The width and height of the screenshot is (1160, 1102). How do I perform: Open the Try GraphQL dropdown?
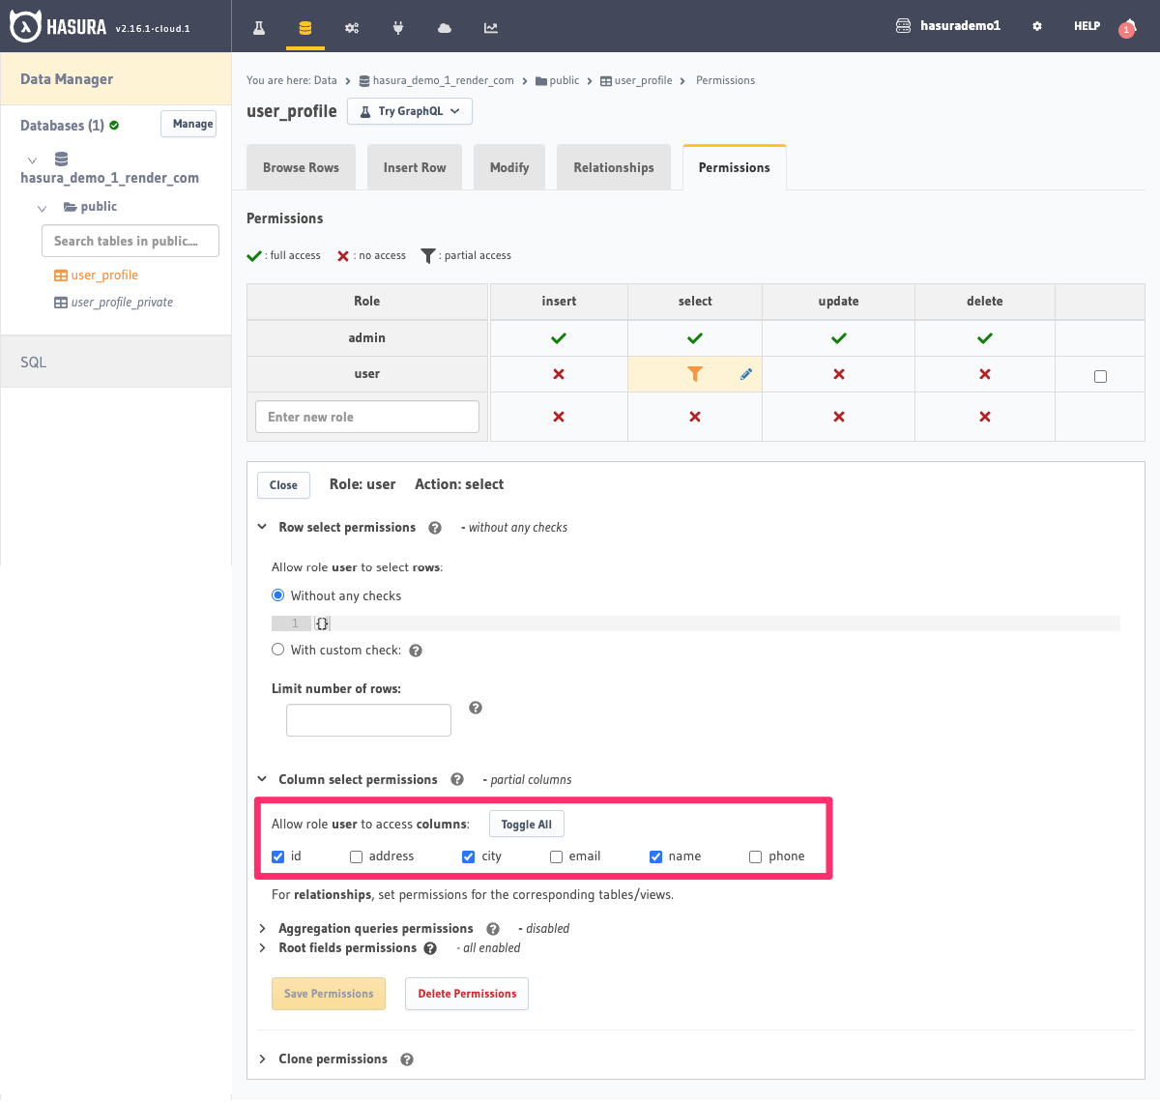click(x=409, y=111)
